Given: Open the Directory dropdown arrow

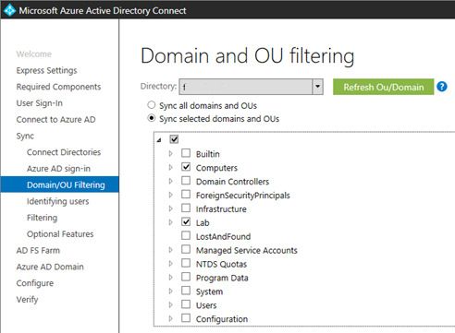Looking at the screenshot, I should [x=317, y=87].
